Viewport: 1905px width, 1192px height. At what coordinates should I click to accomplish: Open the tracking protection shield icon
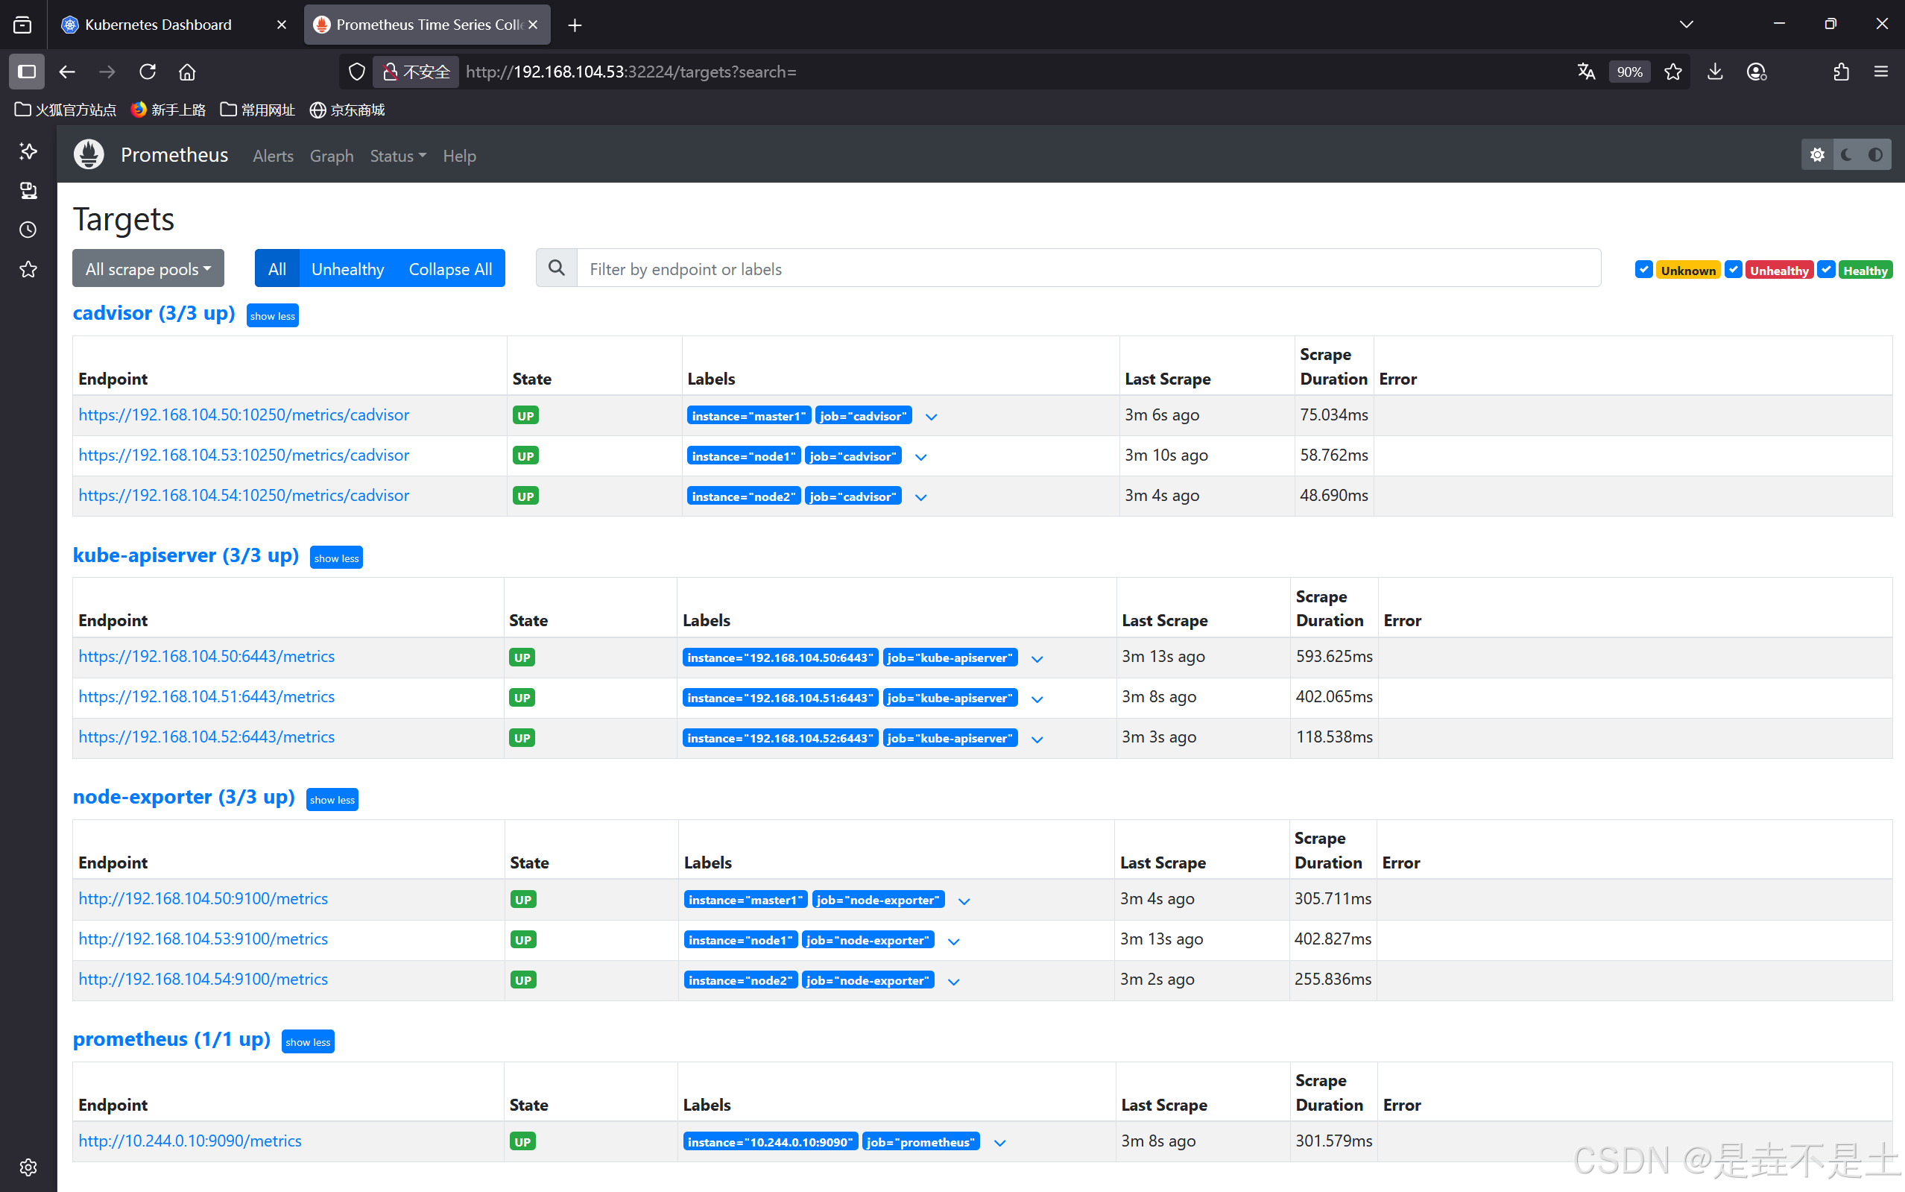[x=357, y=72]
